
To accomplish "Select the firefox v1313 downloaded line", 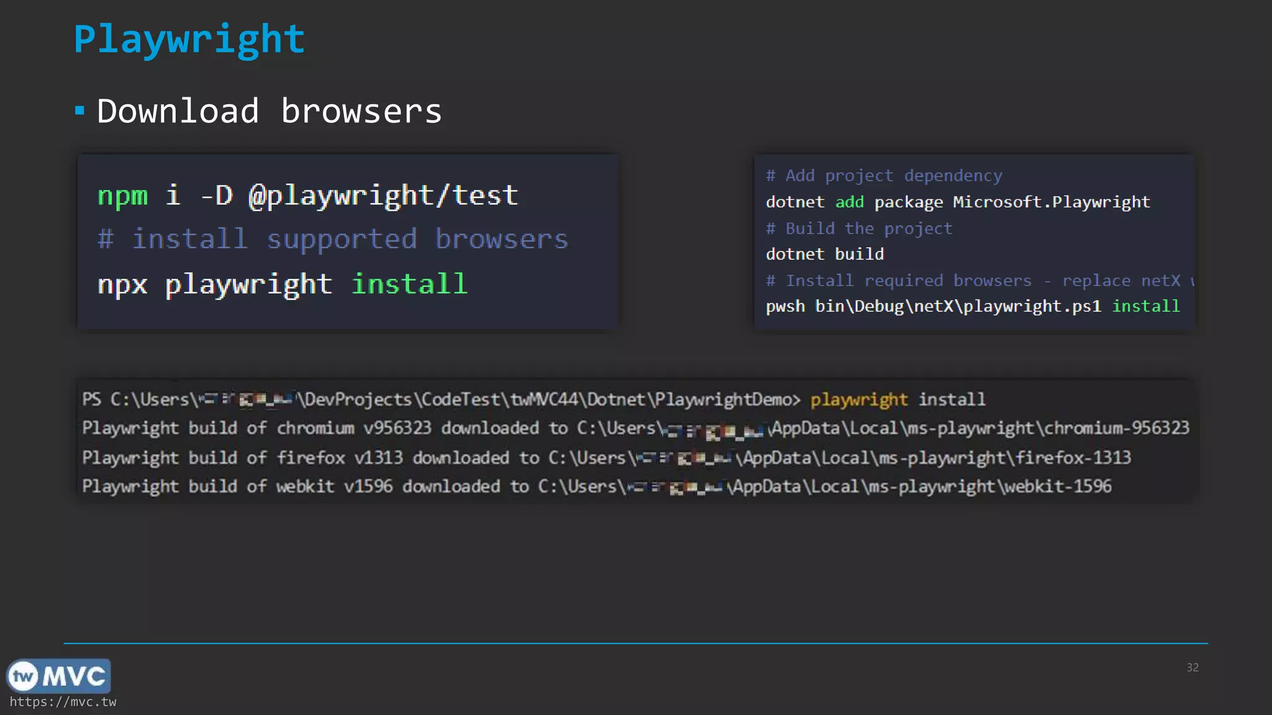I will tap(606, 458).
